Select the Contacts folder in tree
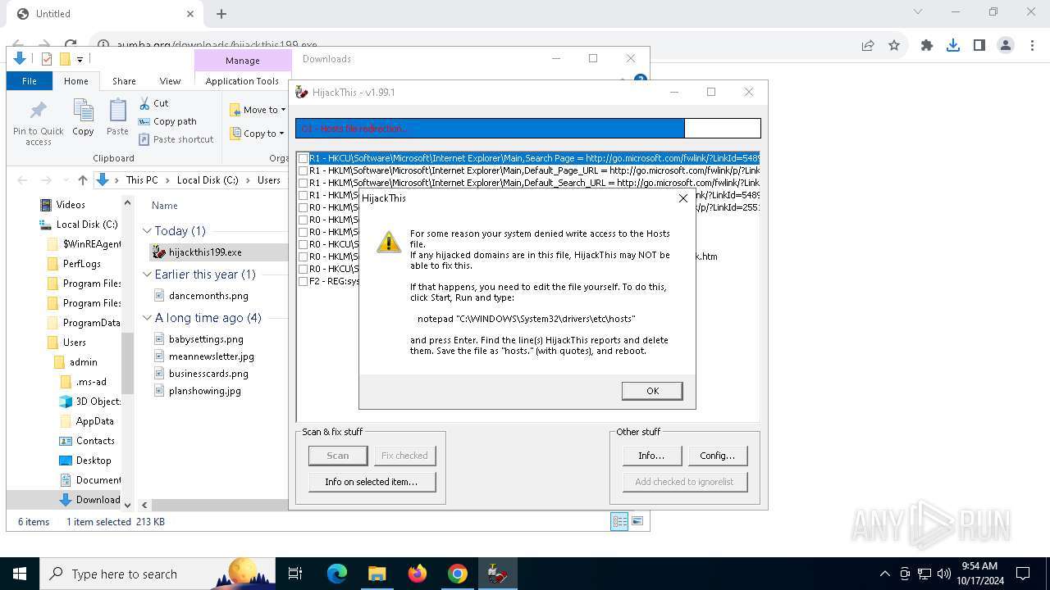The width and height of the screenshot is (1050, 590). 95,441
